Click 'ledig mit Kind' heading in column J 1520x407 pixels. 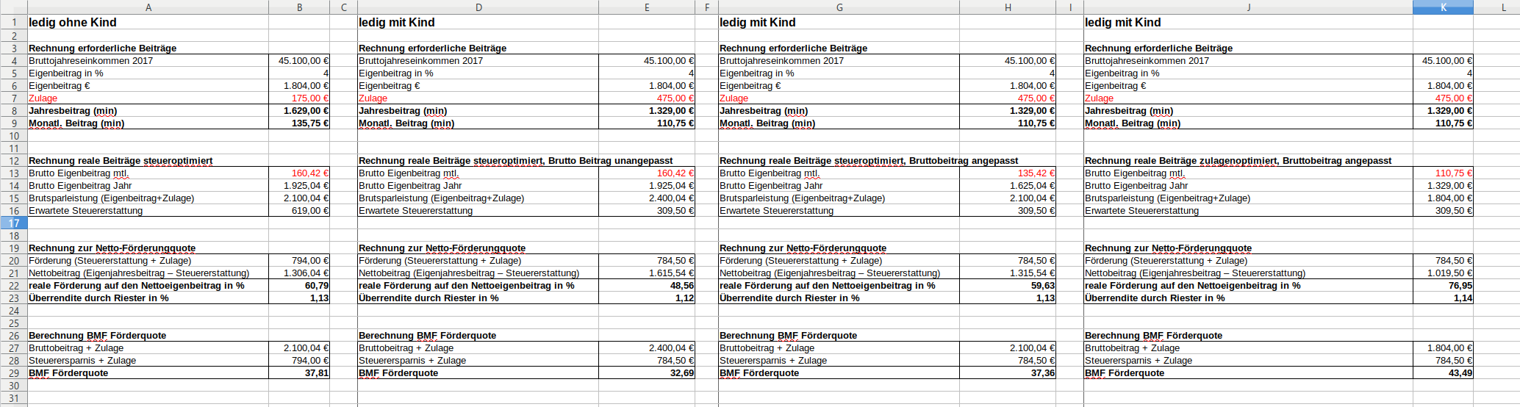(x=1123, y=23)
